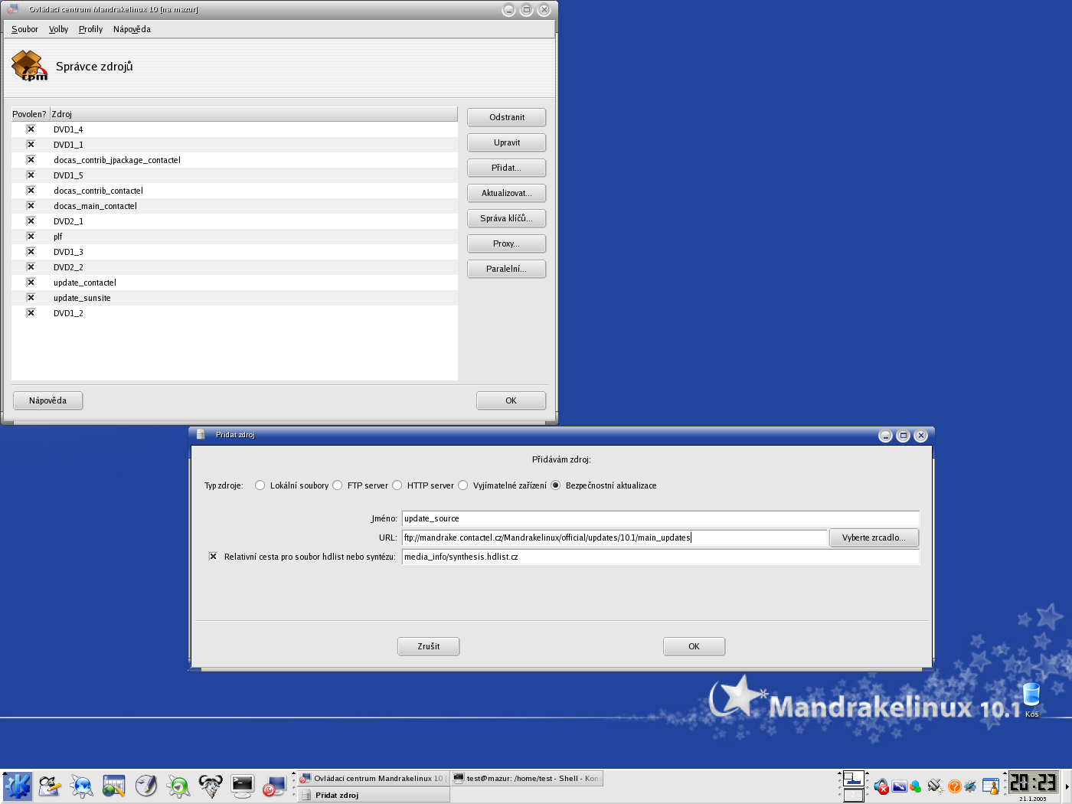Choose the HTTP server radio option
Viewport: 1072px width, 804px height.
coord(397,485)
